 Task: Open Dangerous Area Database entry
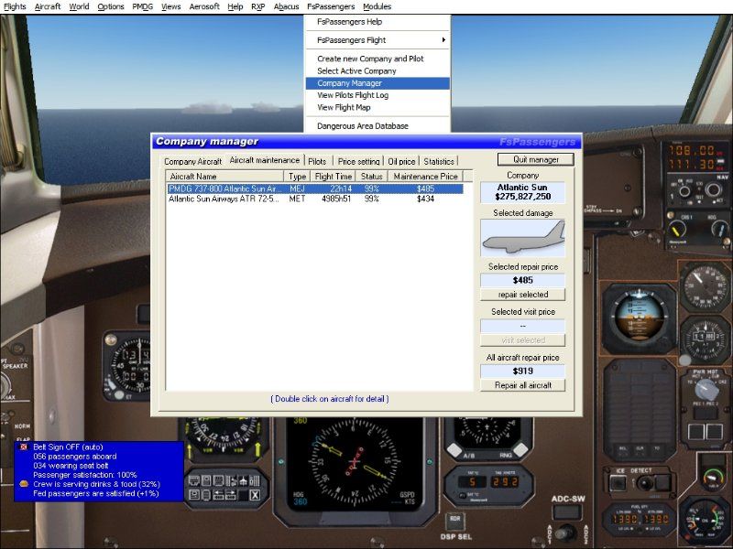[x=377, y=126]
